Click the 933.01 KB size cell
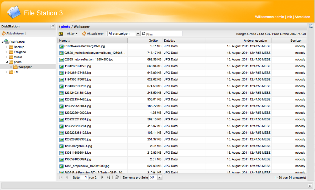 154,99
